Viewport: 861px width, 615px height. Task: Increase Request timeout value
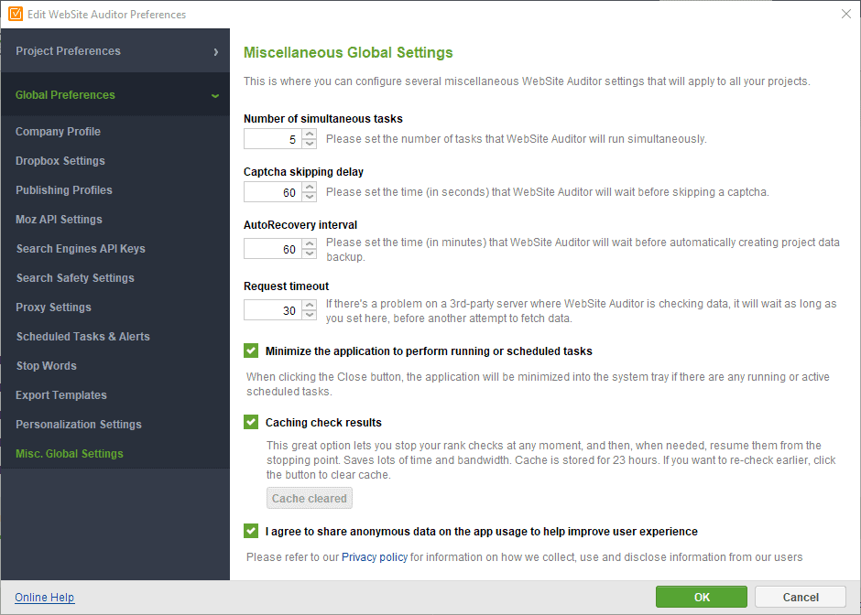(x=310, y=305)
